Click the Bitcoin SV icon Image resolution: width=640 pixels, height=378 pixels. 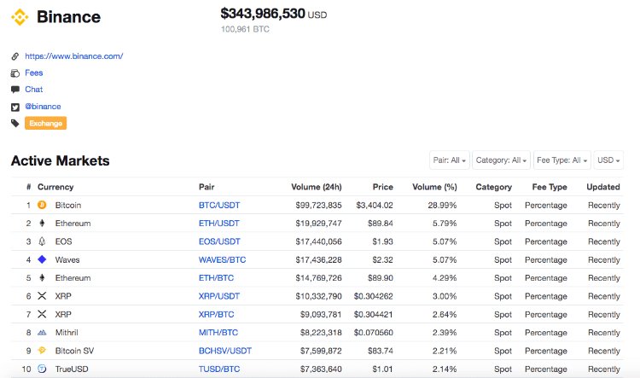pyautogui.click(x=42, y=351)
